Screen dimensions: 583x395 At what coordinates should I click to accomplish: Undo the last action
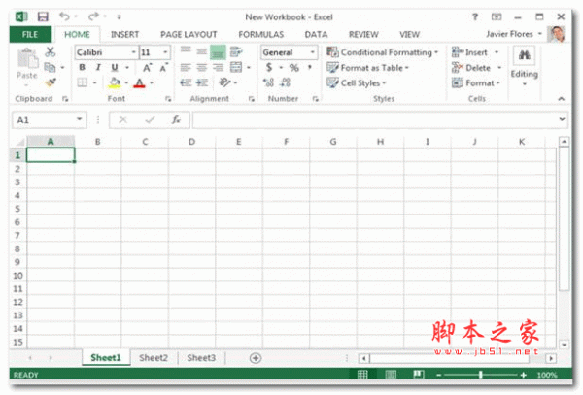(x=64, y=16)
